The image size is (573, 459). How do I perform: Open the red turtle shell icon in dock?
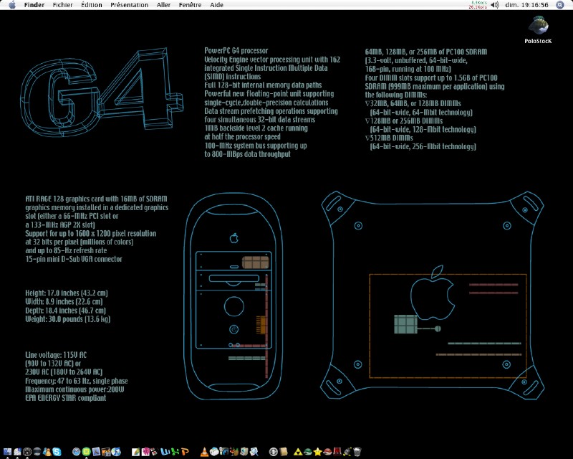pyautogui.click(x=328, y=452)
